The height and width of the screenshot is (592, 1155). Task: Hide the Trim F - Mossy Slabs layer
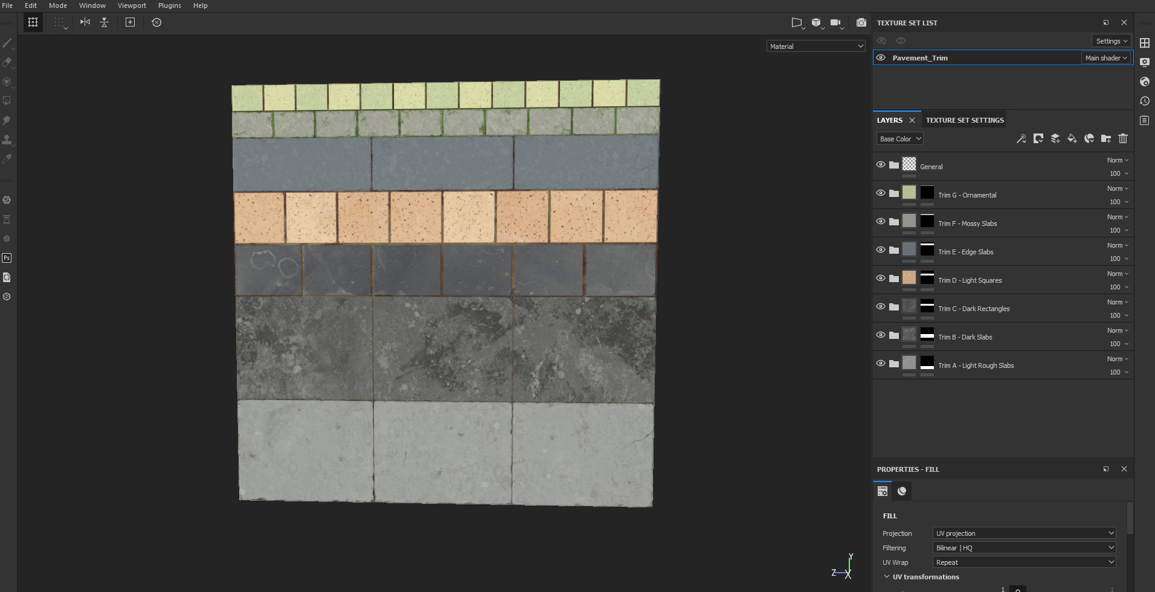coord(881,221)
